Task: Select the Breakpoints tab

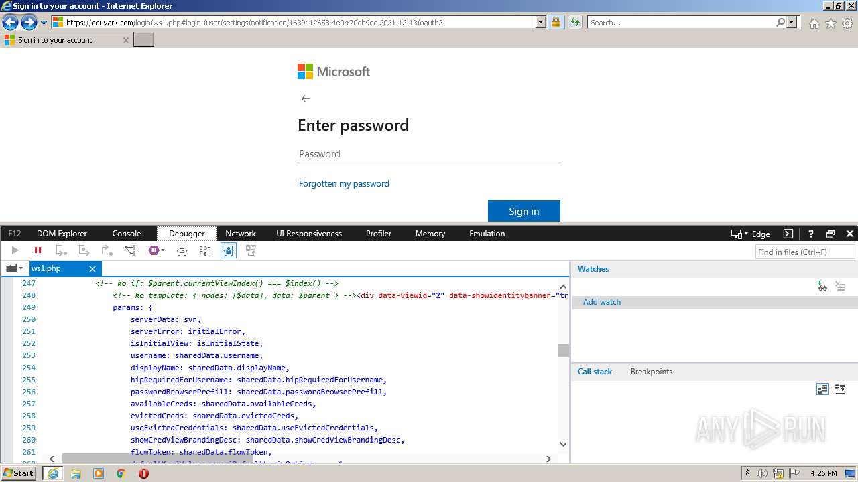Action: pyautogui.click(x=652, y=372)
